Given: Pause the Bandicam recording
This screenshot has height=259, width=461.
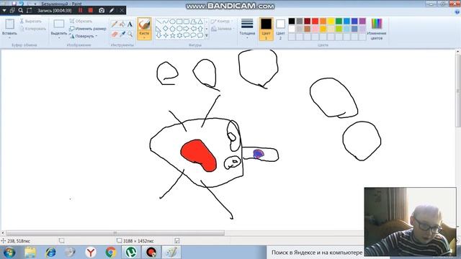Looking at the screenshot, I should click(80, 10).
